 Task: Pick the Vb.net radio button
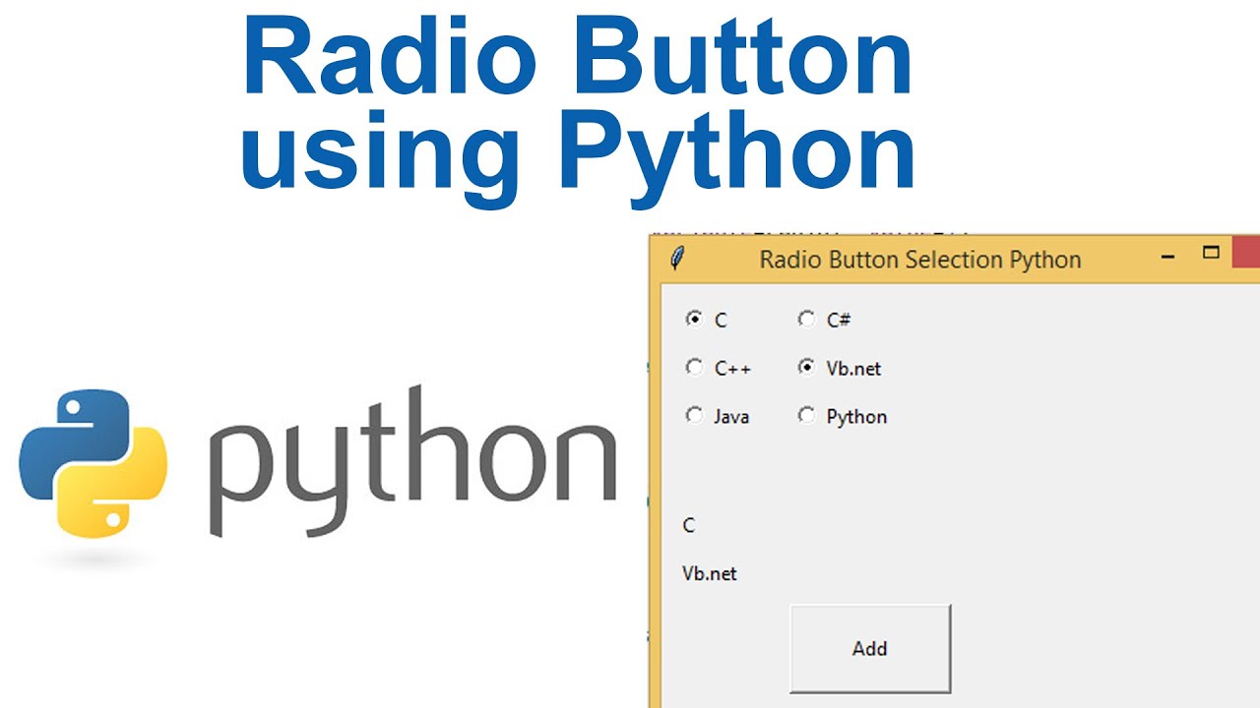pyautogui.click(x=807, y=368)
